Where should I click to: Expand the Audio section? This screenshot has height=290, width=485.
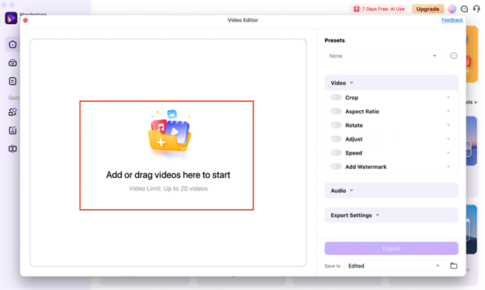(391, 190)
